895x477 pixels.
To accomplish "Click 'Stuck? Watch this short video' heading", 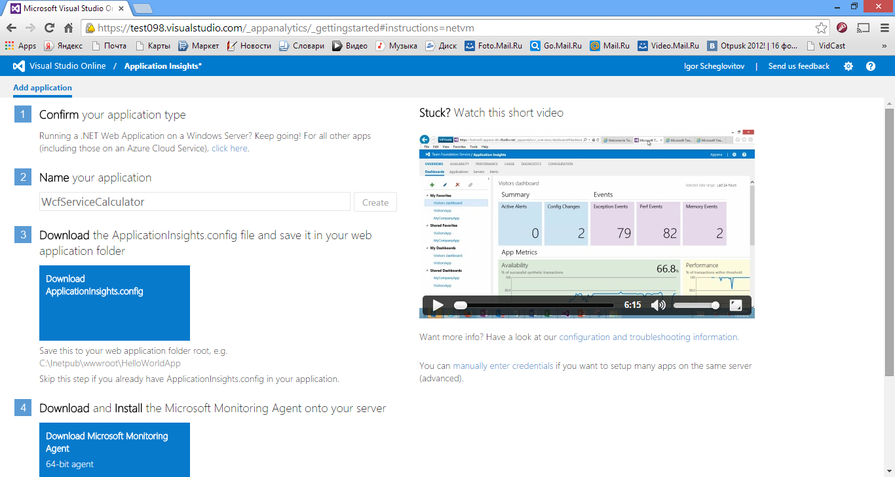I will tap(491, 113).
